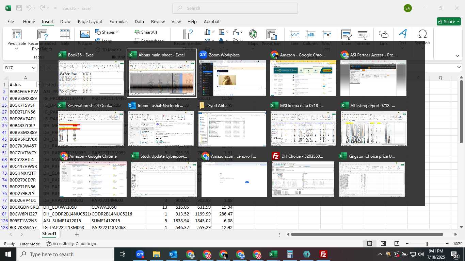The height and width of the screenshot is (261, 465).
Task: Switch to the Page Layout ribbon tab
Action: 90,21
